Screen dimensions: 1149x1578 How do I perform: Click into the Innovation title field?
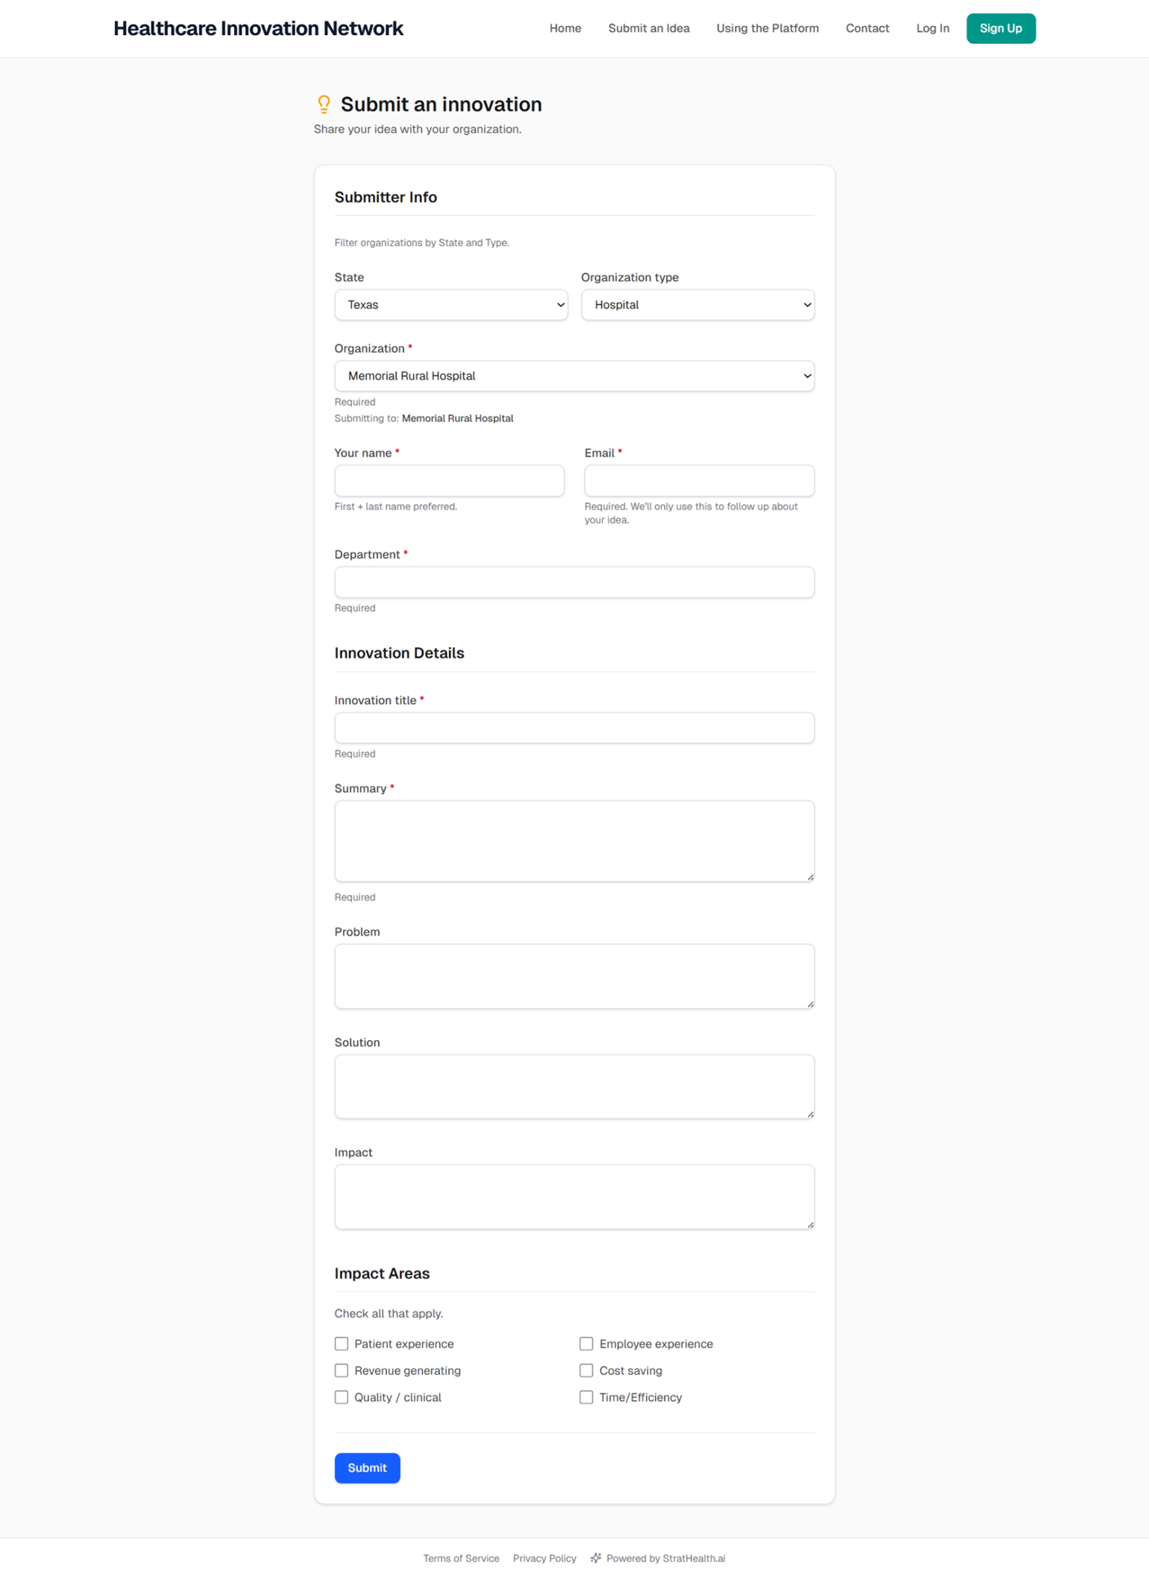(574, 728)
